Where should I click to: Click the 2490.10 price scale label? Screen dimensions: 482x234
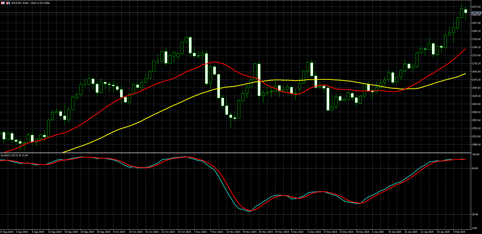(x=476, y=145)
